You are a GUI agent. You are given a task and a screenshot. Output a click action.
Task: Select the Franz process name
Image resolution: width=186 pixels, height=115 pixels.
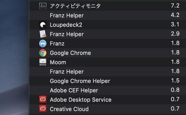(x=57, y=44)
